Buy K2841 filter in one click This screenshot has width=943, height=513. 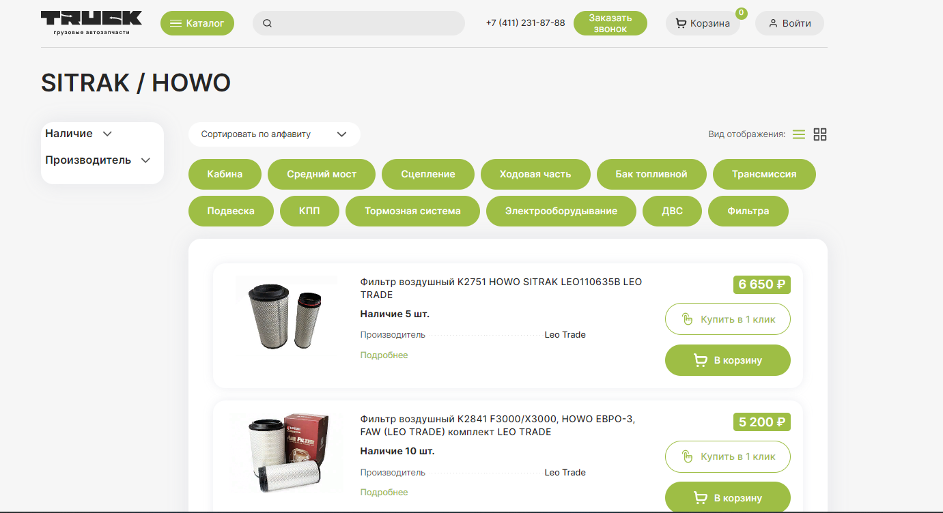727,456
